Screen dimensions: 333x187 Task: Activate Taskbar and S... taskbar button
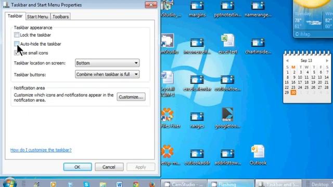tap(278, 183)
